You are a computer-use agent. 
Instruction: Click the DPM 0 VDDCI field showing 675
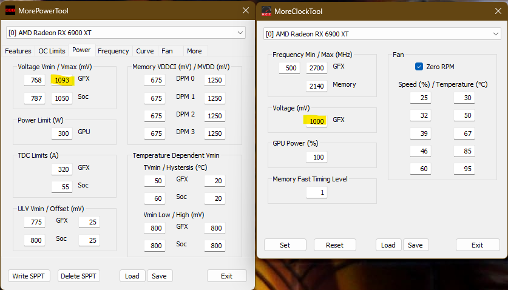(155, 80)
